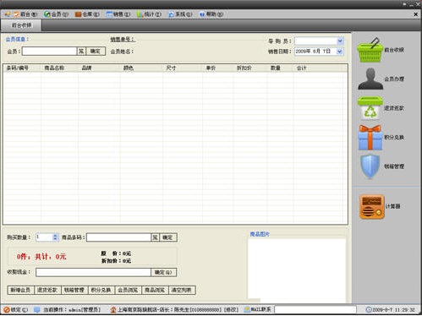
Task: Click the 尺寸 column header
Action: [183, 68]
